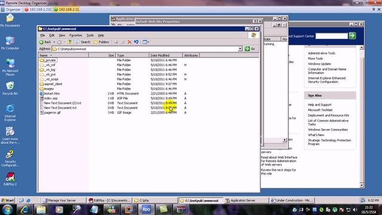Image resolution: width=382 pixels, height=215 pixels.
Task: Click the green Go button
Action: (x=249, y=49)
